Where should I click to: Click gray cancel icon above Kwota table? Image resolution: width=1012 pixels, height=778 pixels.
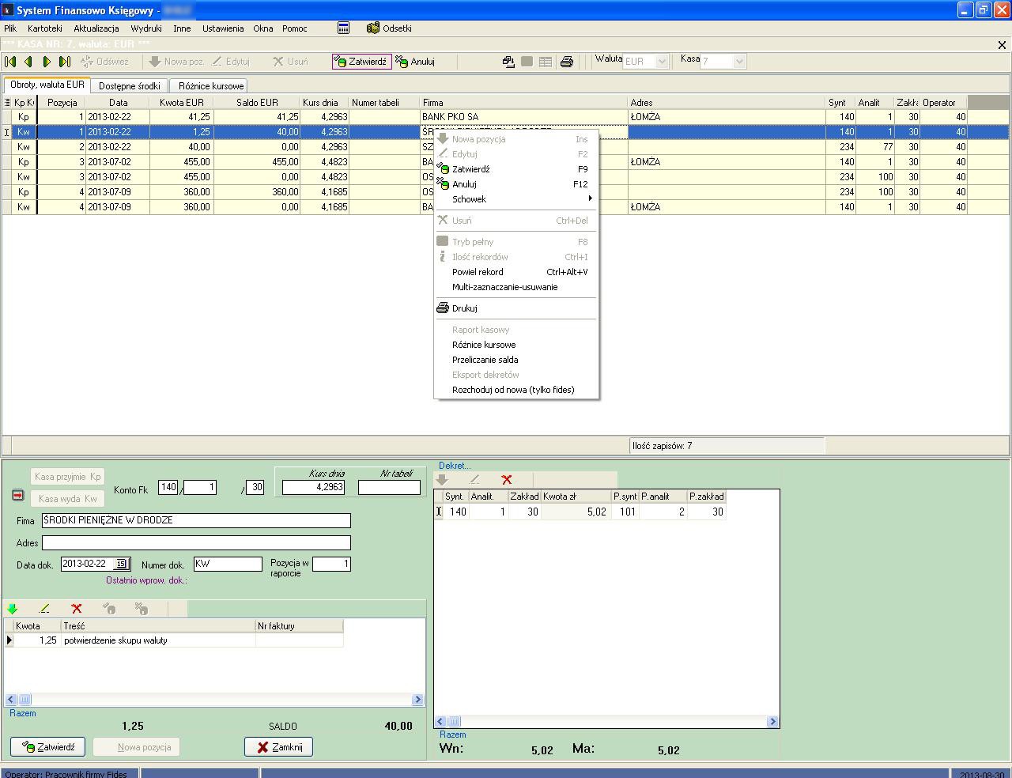pos(142,609)
